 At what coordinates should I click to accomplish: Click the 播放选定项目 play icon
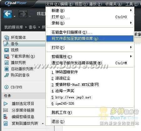pos(6,104)
